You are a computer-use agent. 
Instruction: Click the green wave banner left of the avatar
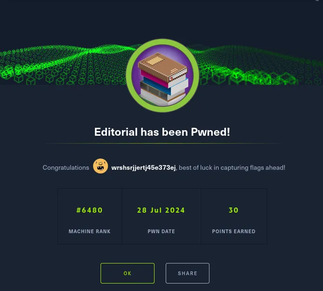63,65
